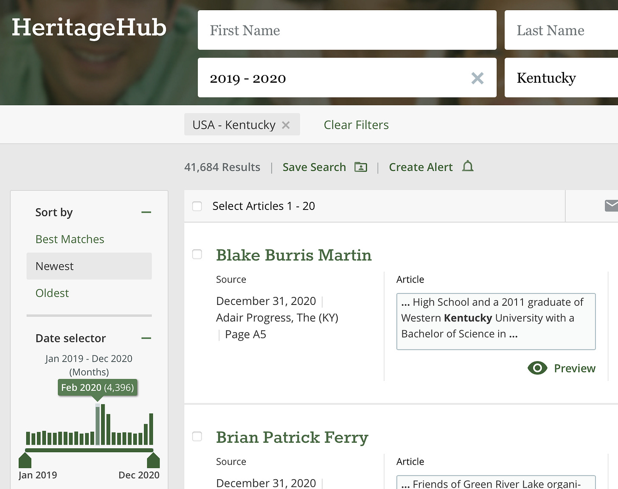The height and width of the screenshot is (489, 618).
Task: Click the Create Alert link
Action: point(421,167)
